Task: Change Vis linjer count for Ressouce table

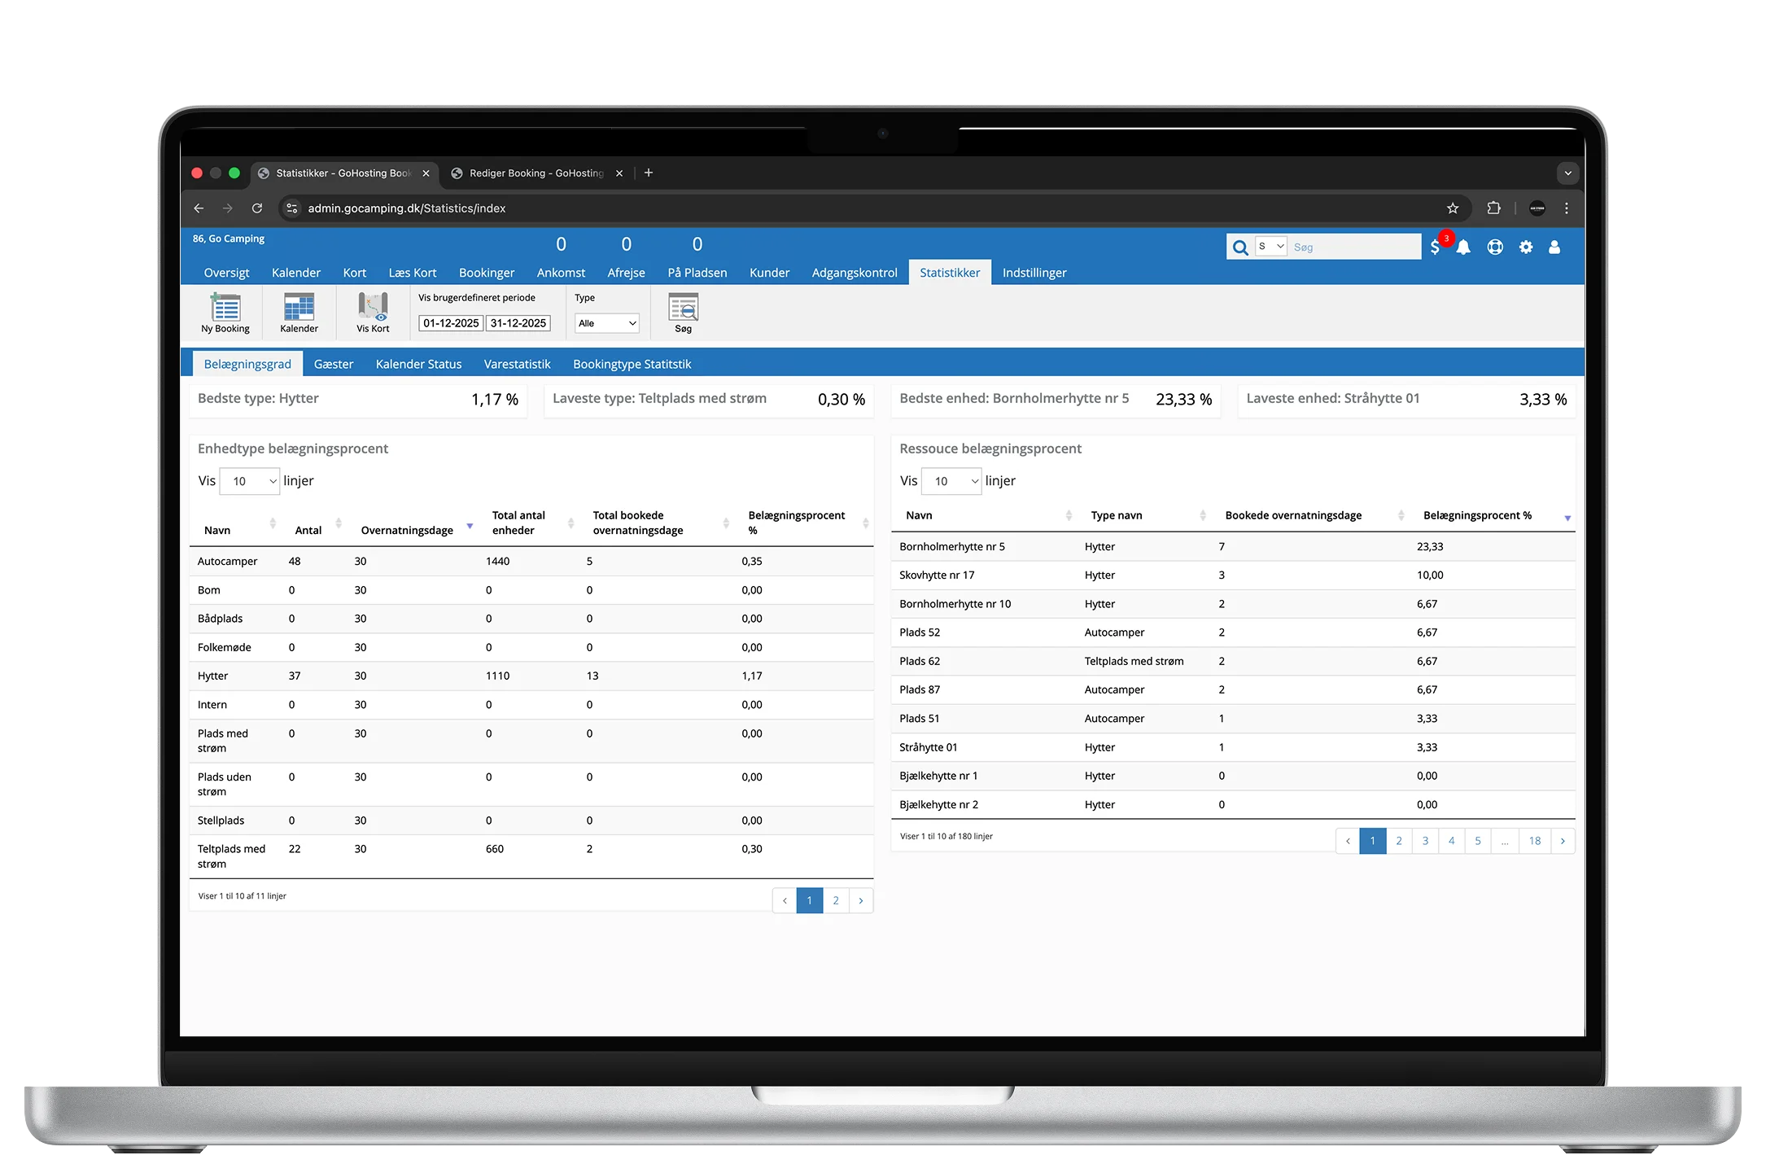Action: point(951,481)
